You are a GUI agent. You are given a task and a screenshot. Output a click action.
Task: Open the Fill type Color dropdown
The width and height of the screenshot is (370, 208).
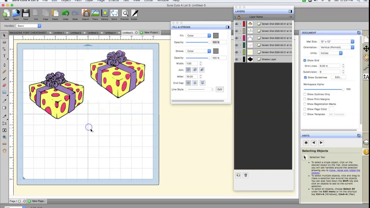tap(199, 36)
